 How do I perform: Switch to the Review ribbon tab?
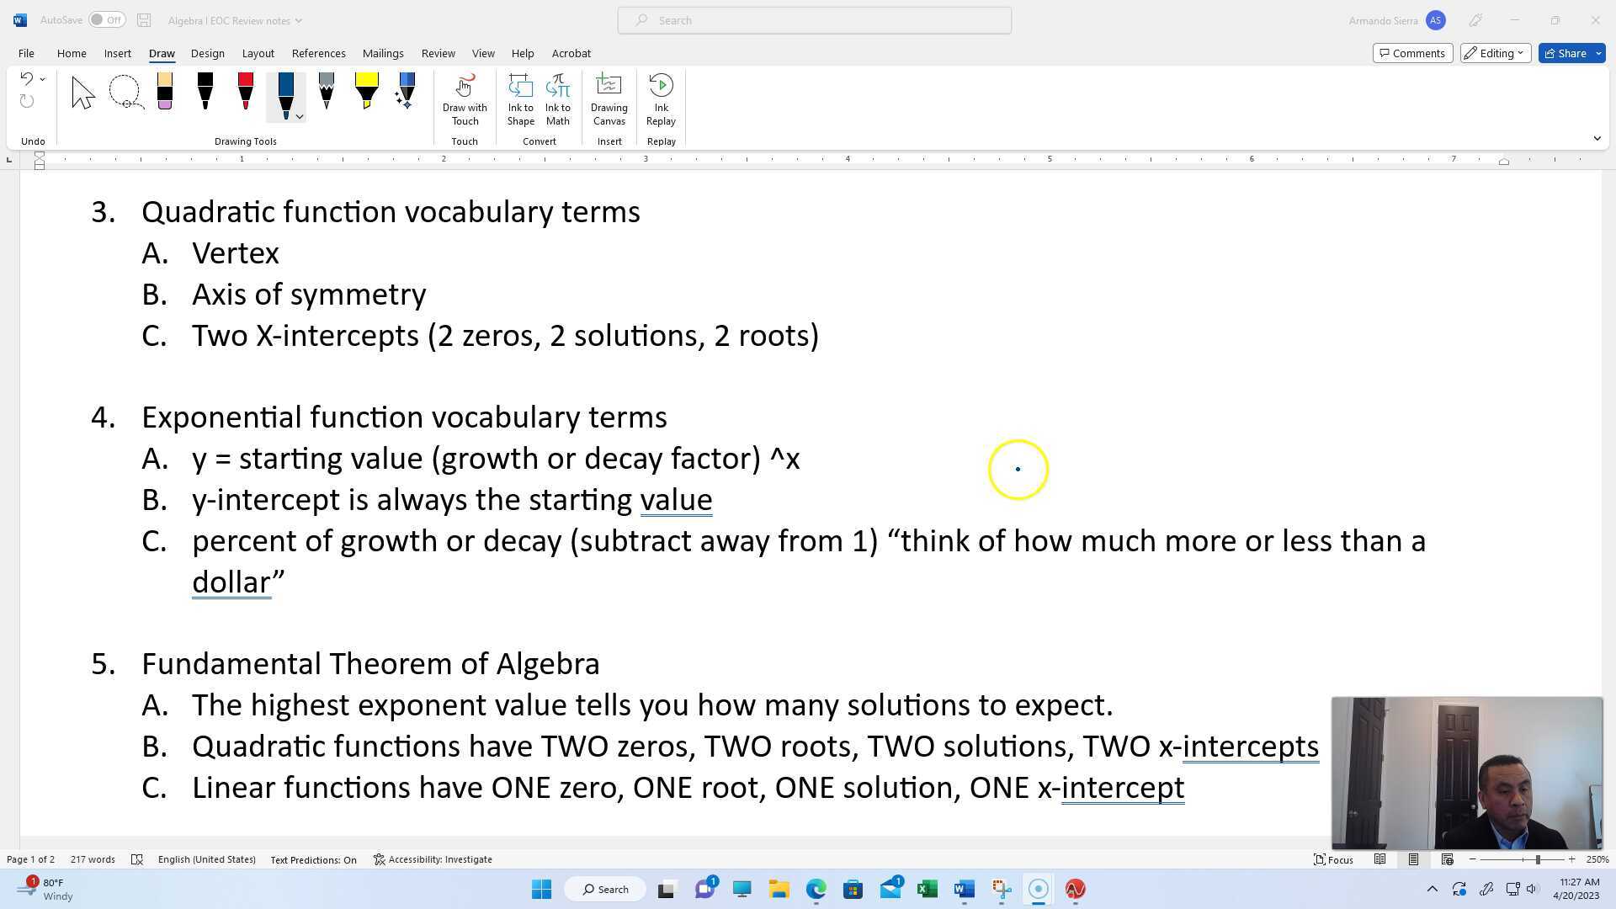pyautogui.click(x=438, y=53)
